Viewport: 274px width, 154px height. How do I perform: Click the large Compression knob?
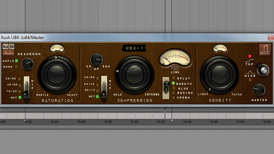point(134,75)
